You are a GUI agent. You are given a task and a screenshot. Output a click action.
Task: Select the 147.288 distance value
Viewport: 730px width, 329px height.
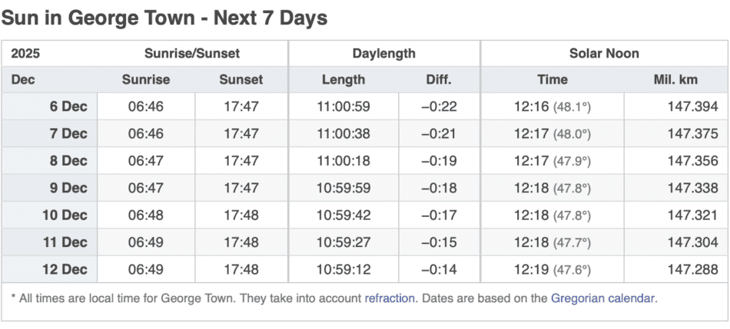click(x=692, y=270)
